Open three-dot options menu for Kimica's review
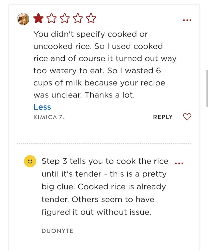The height and width of the screenshot is (251, 208). (187, 20)
